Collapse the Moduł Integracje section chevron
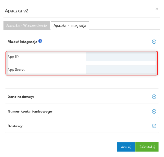Image resolution: width=164 pixels, height=157 pixels. click(154, 42)
